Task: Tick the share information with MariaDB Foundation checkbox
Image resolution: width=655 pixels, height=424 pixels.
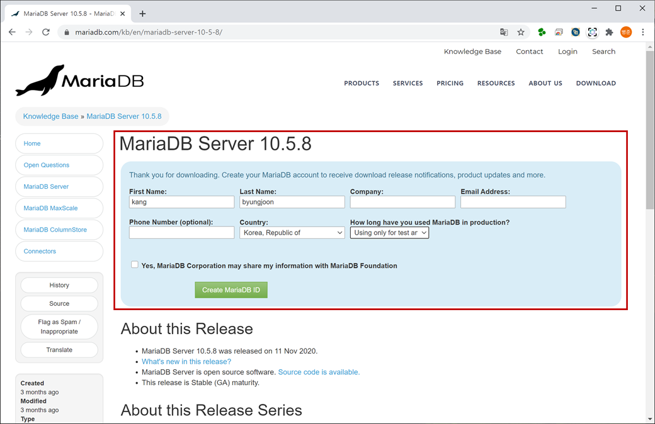Action: 135,265
